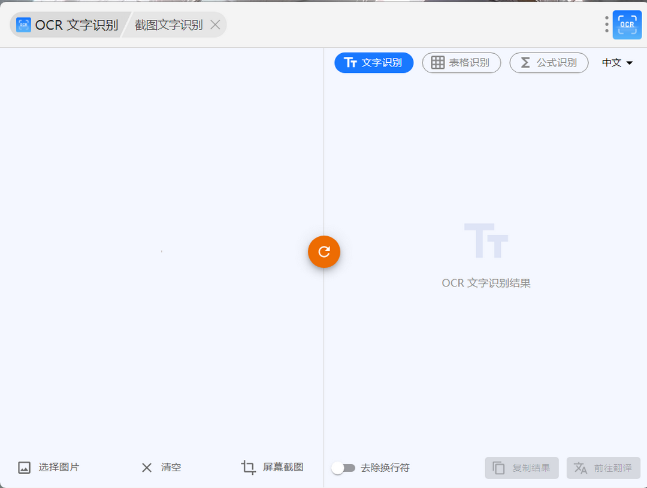The height and width of the screenshot is (488, 647).
Task: Expand the 中文 language dropdown
Action: 618,63
